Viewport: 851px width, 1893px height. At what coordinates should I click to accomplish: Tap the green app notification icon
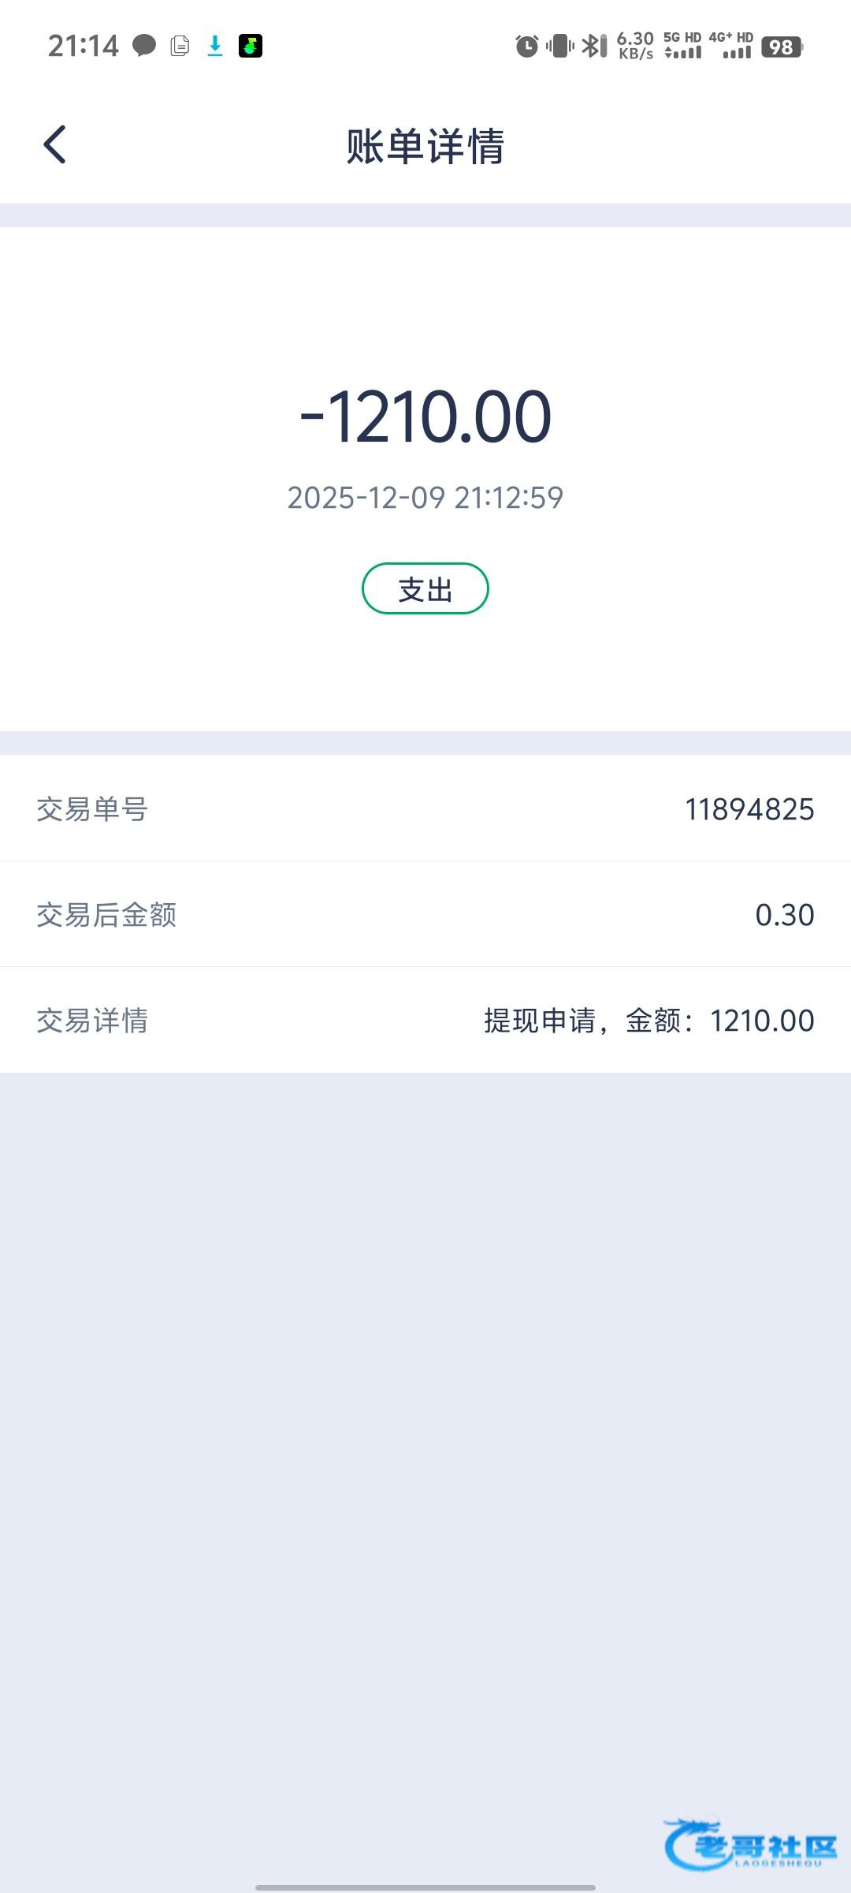251,46
